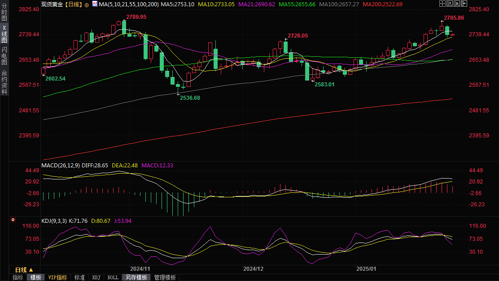Screen dimensions: 499x281
Task: Click the MACD(26,12,9) indicator label
Action: (61, 165)
